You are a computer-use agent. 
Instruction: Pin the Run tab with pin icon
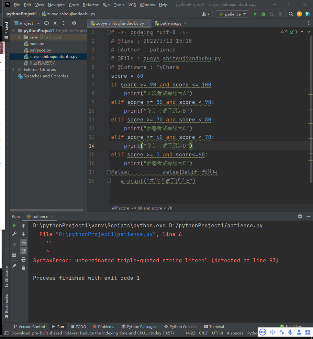coord(14,266)
